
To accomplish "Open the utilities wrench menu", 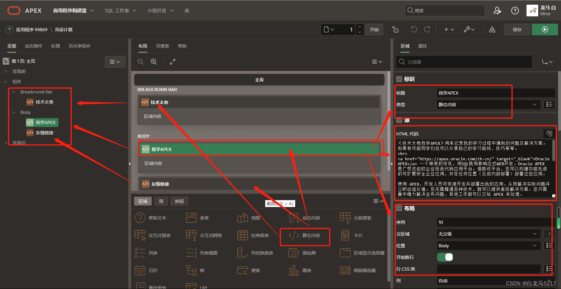I will 469,29.
